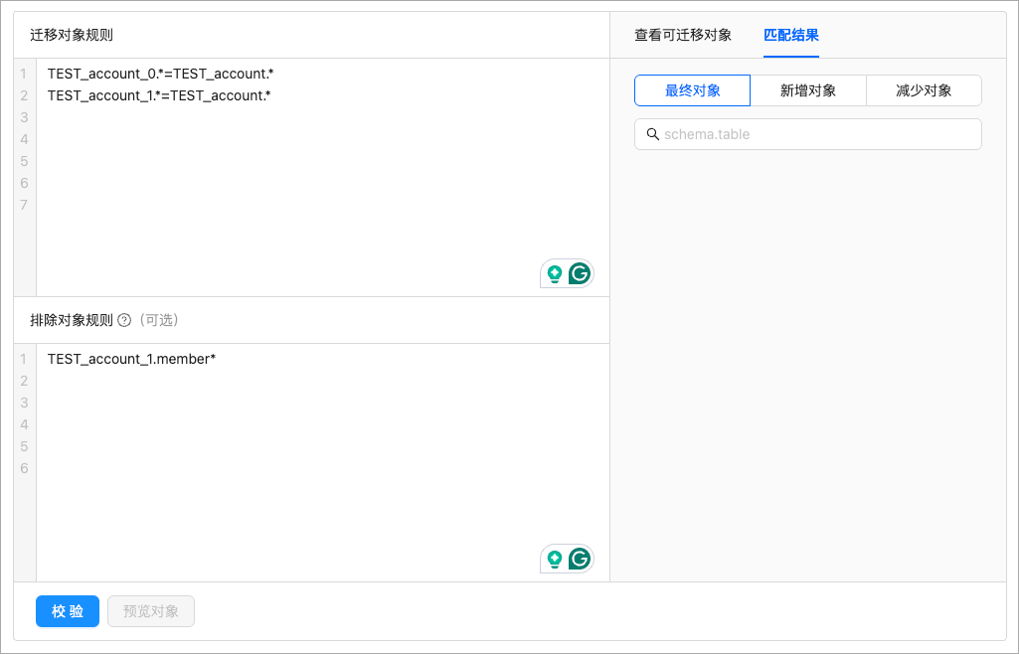Click line number 7 in migration rules editor
The width and height of the screenshot is (1019, 654).
click(x=24, y=205)
